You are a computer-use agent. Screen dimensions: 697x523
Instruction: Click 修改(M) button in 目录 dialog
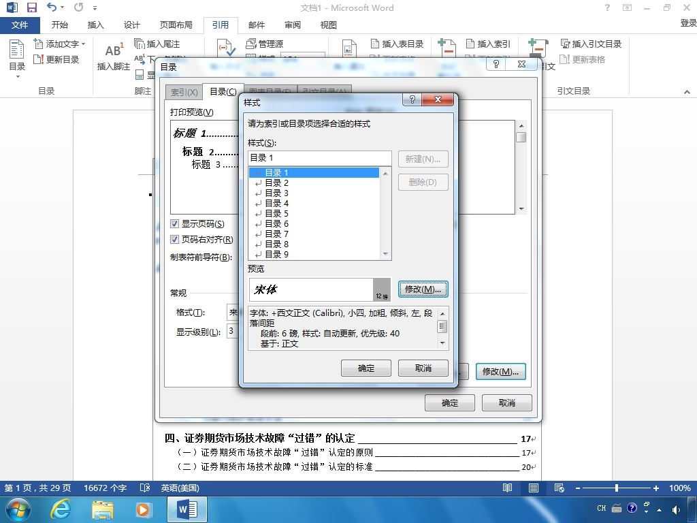(x=500, y=371)
